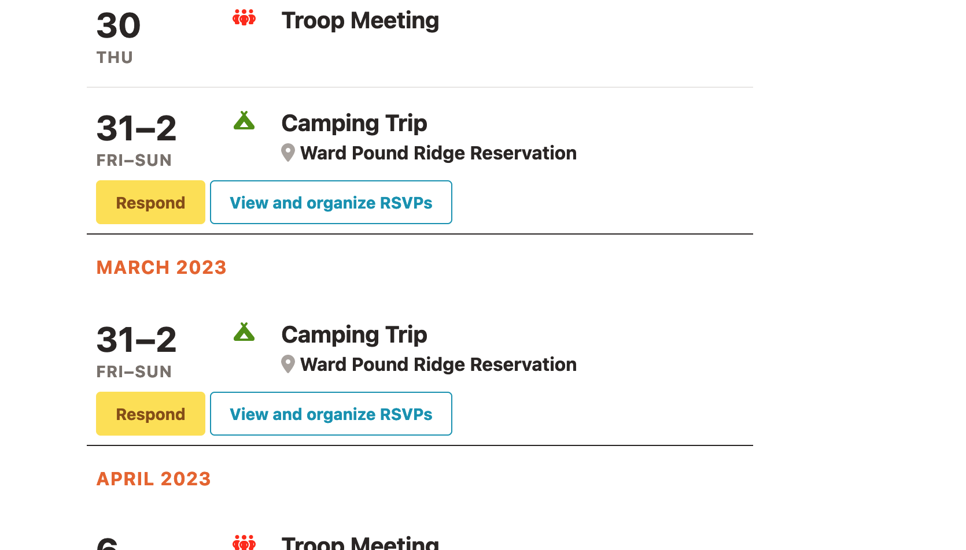View and organize RSVPs for the first trip
The width and height of the screenshot is (966, 550).
[x=331, y=202]
